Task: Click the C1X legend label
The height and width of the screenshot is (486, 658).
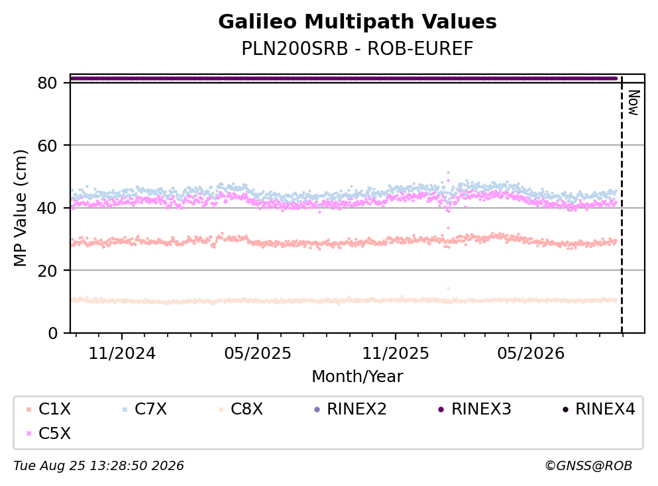Action: coord(54,409)
